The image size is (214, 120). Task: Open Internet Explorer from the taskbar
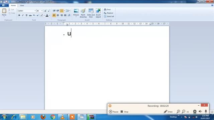pyautogui.click(x=14, y=117)
